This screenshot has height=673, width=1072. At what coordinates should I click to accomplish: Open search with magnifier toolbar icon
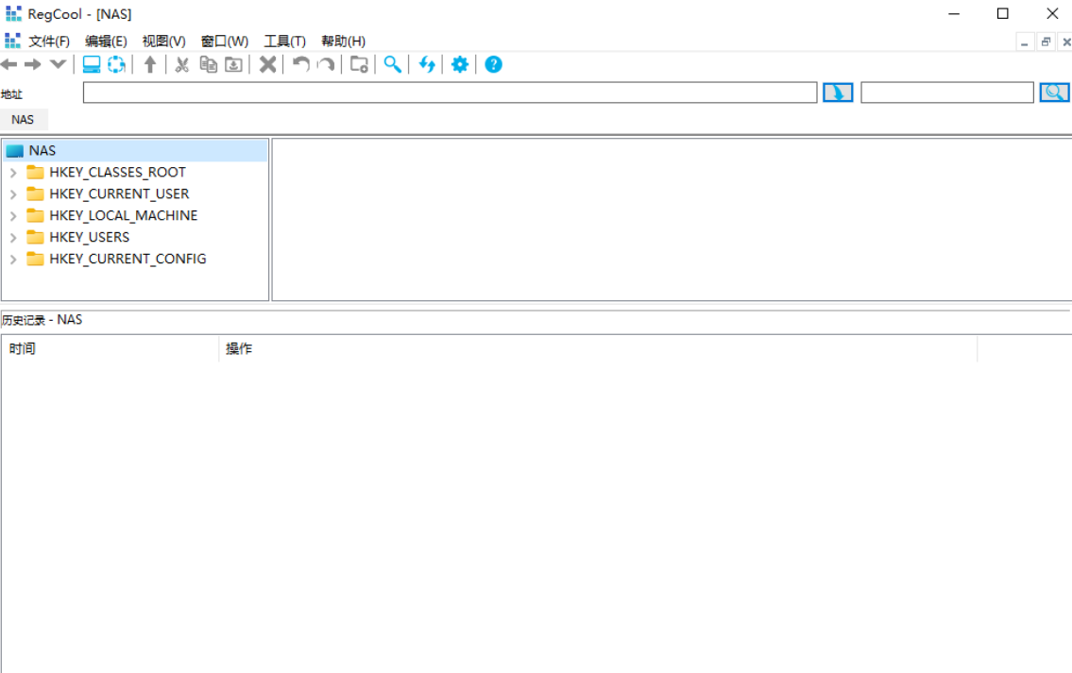pos(392,64)
